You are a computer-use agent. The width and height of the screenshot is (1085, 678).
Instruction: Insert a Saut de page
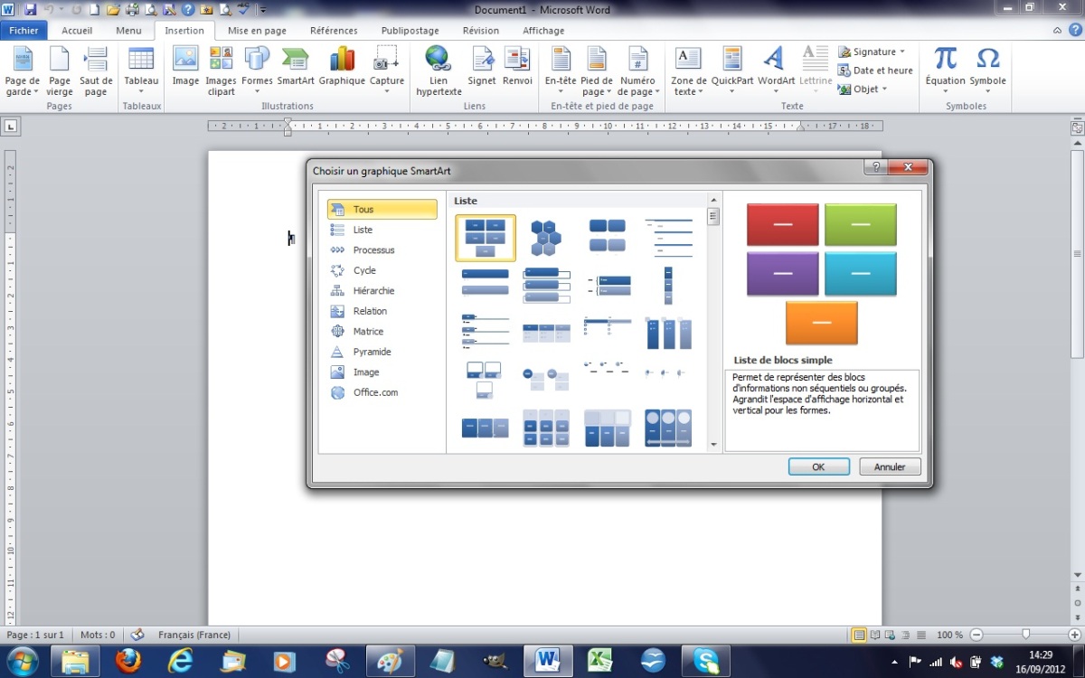96,71
